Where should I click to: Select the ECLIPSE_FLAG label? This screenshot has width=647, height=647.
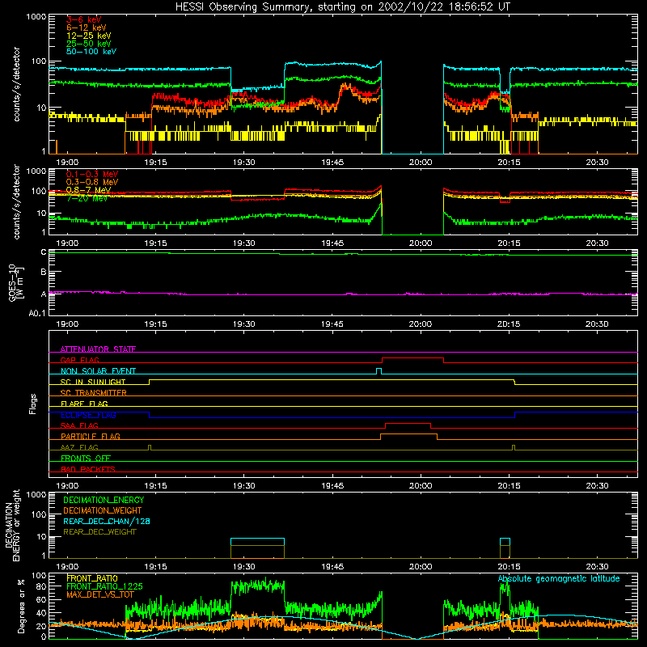(x=88, y=415)
